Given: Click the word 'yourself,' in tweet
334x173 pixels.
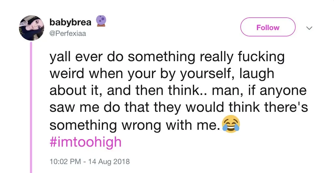Looking at the screenshot, I should [208, 74].
